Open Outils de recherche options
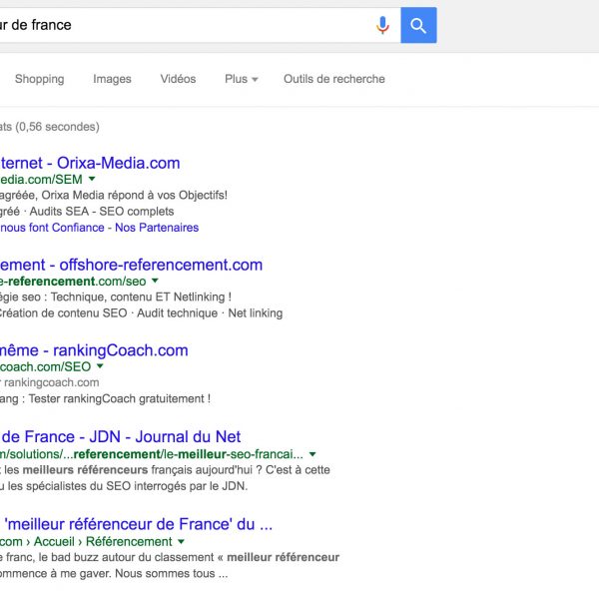The image size is (599, 599). [x=334, y=79]
